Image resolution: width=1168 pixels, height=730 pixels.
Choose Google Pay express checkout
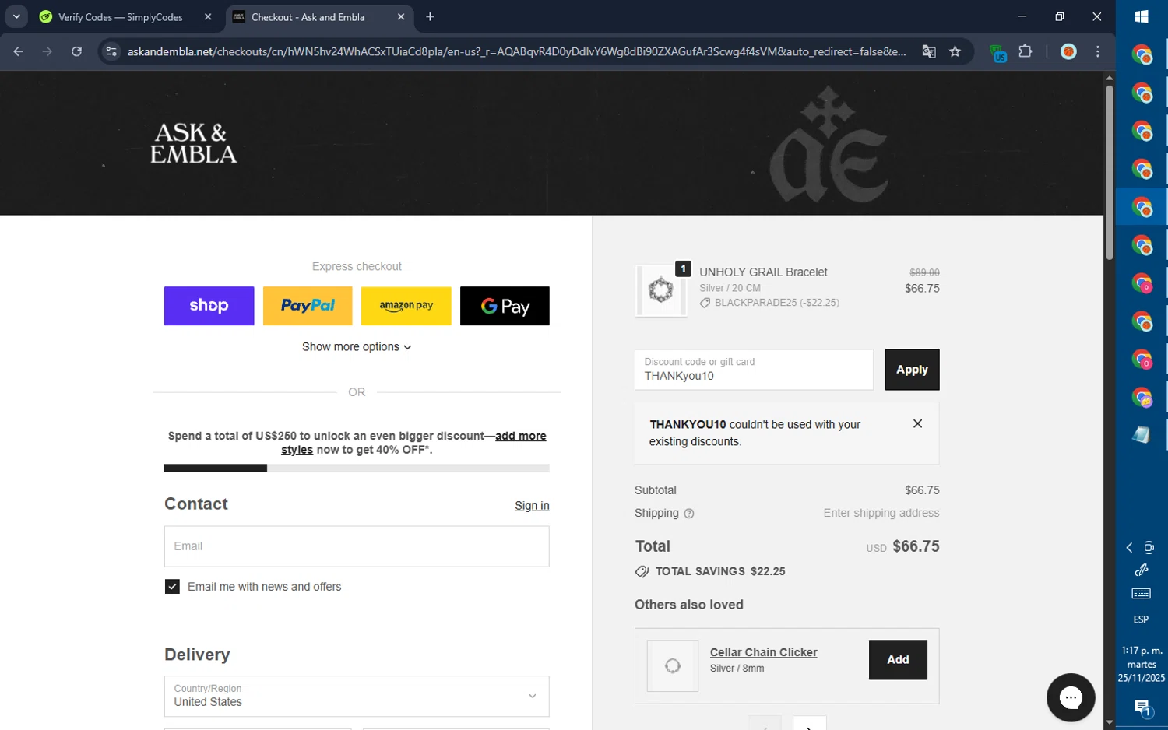pos(505,306)
